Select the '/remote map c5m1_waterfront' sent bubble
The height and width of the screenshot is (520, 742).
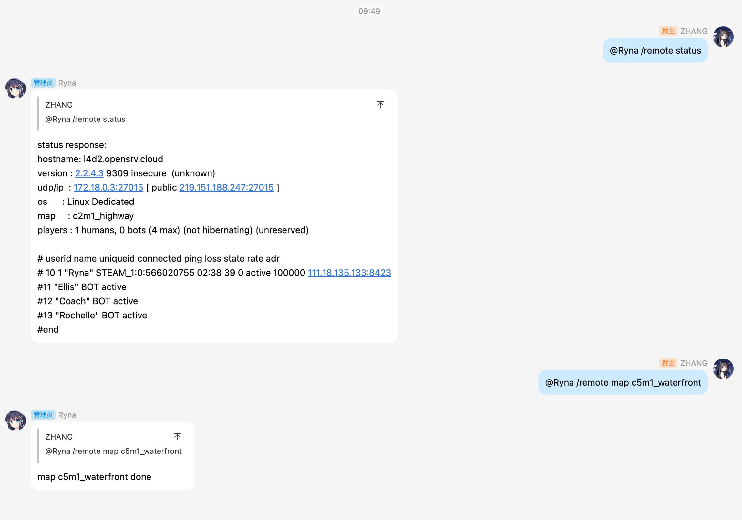point(623,382)
